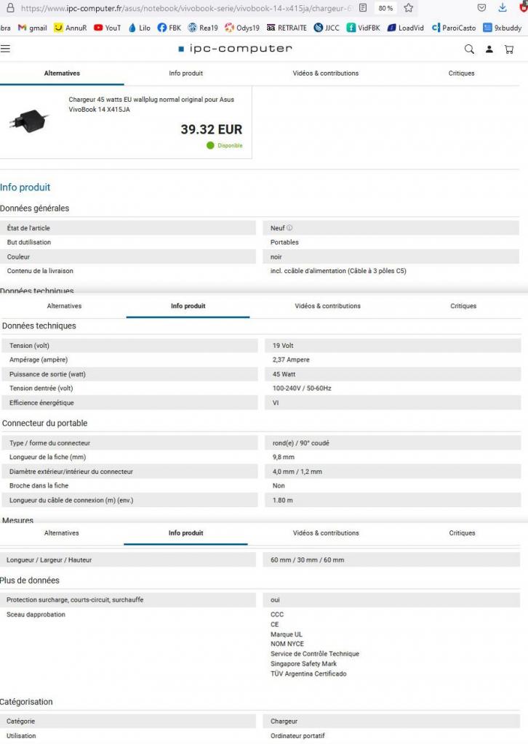Click the 2,37 Ampere value

(291, 360)
